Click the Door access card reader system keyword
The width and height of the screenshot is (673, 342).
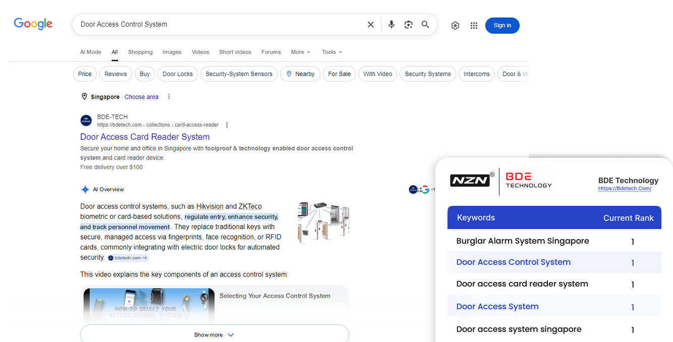point(522,283)
